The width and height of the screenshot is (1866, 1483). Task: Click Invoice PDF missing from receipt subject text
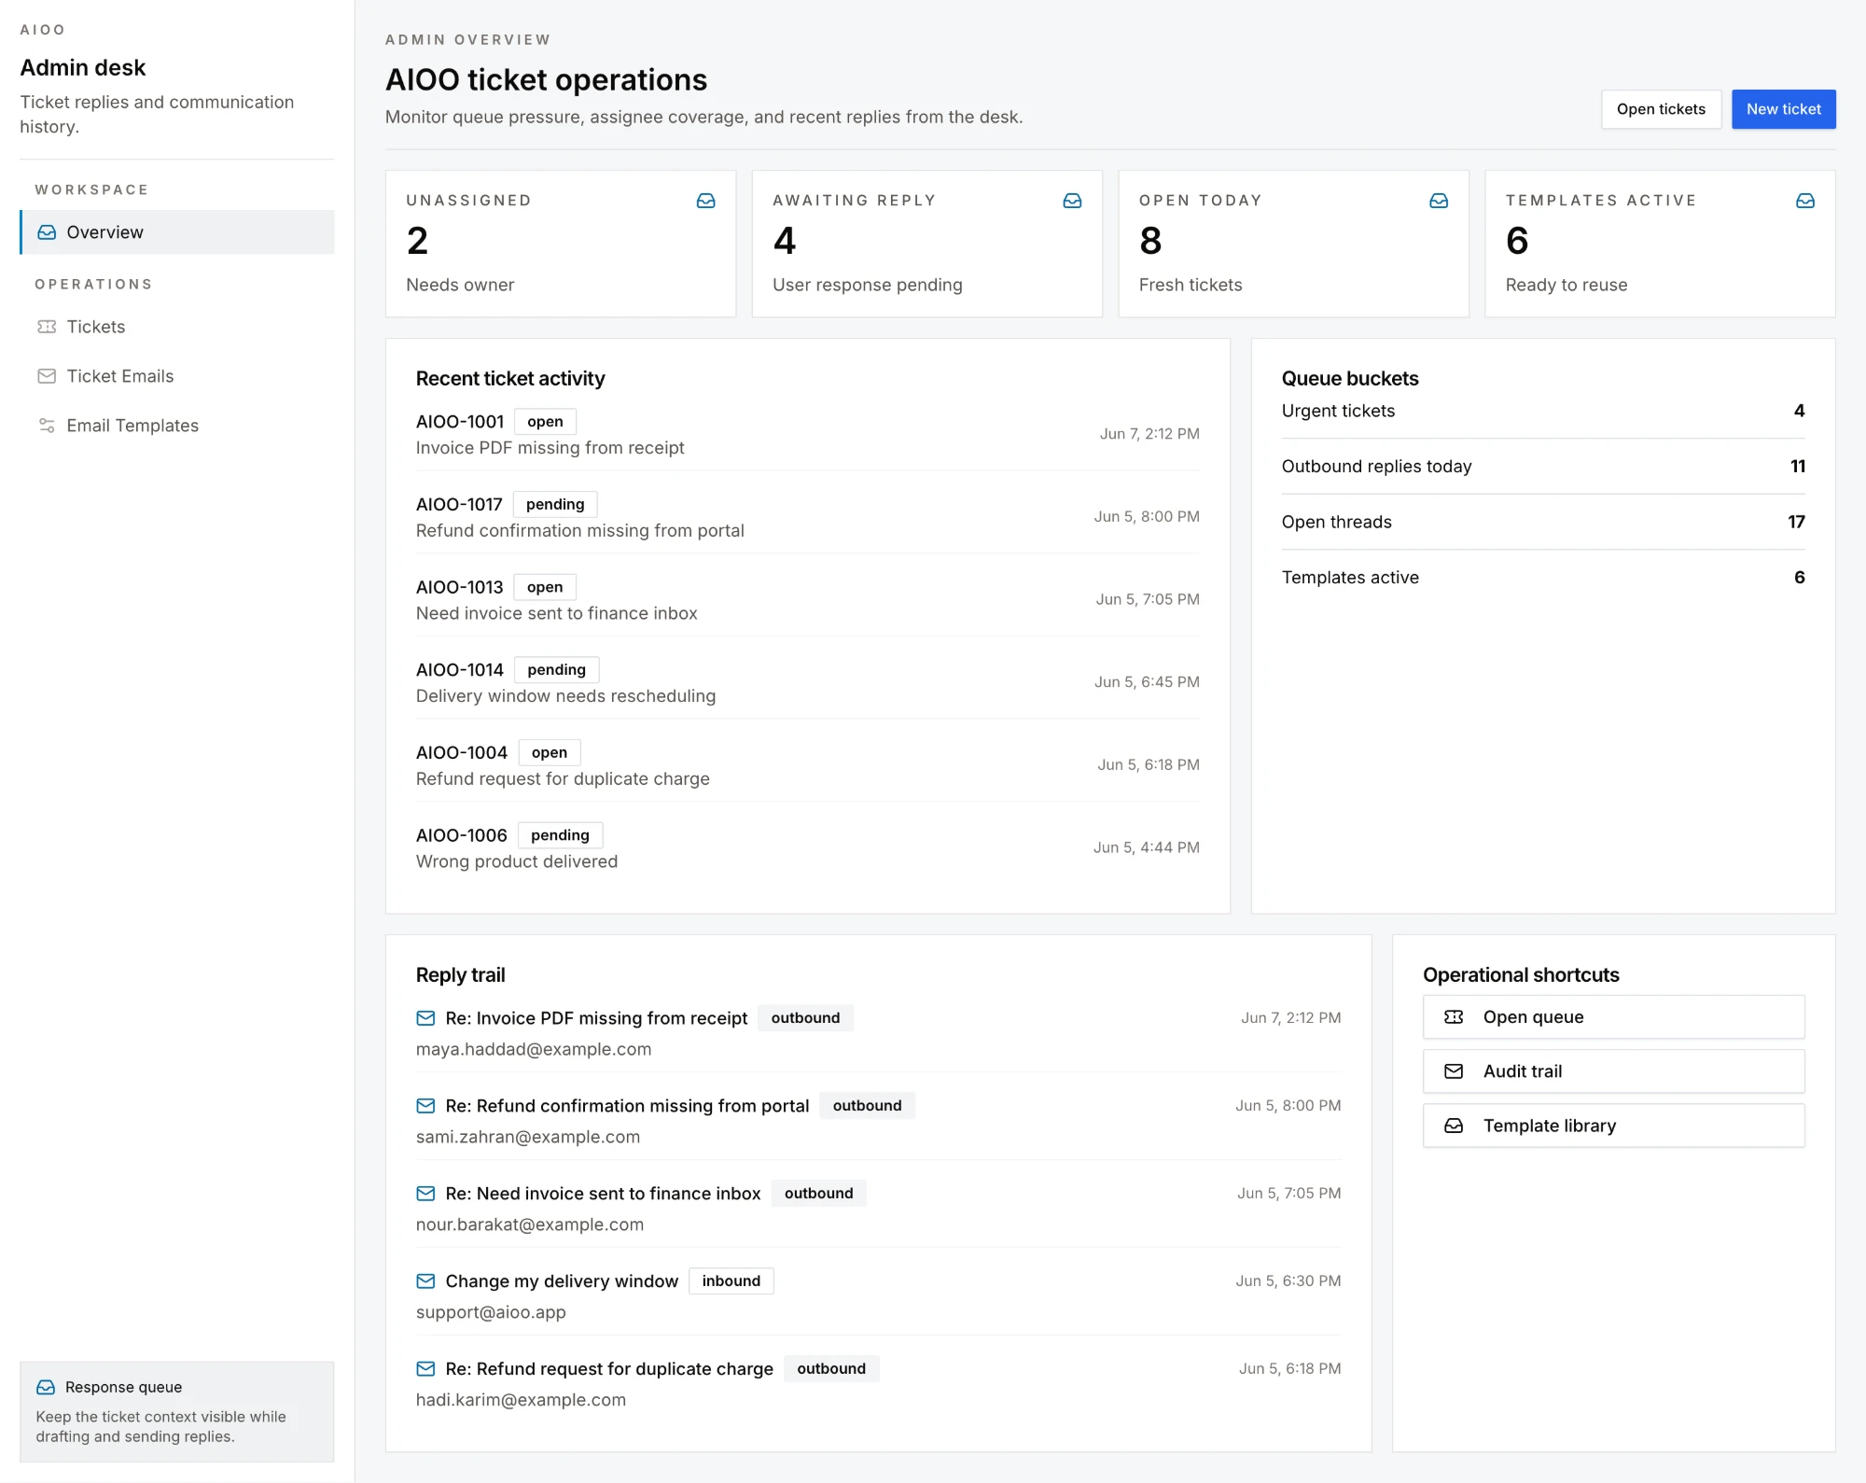click(550, 449)
